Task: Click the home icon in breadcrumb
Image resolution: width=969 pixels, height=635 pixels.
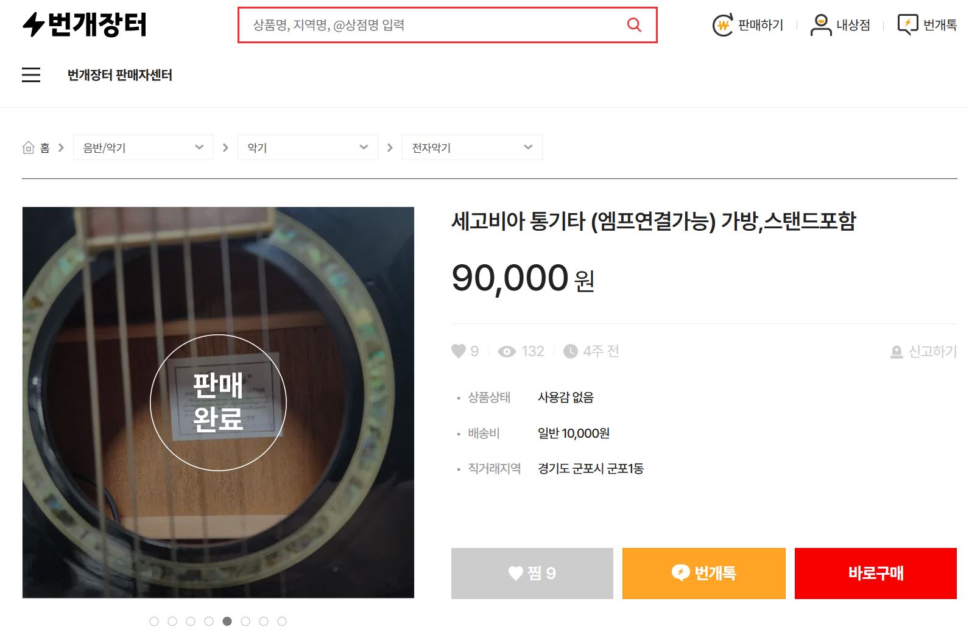Action: [x=28, y=147]
